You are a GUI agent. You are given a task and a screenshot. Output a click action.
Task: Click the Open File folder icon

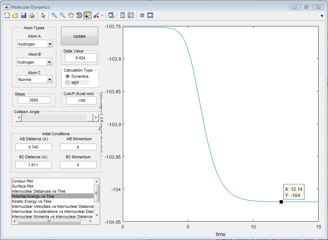coord(15,15)
